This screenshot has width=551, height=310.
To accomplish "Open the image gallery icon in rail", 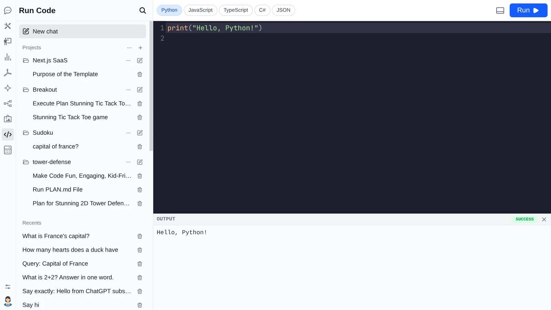I will click(x=8, y=119).
